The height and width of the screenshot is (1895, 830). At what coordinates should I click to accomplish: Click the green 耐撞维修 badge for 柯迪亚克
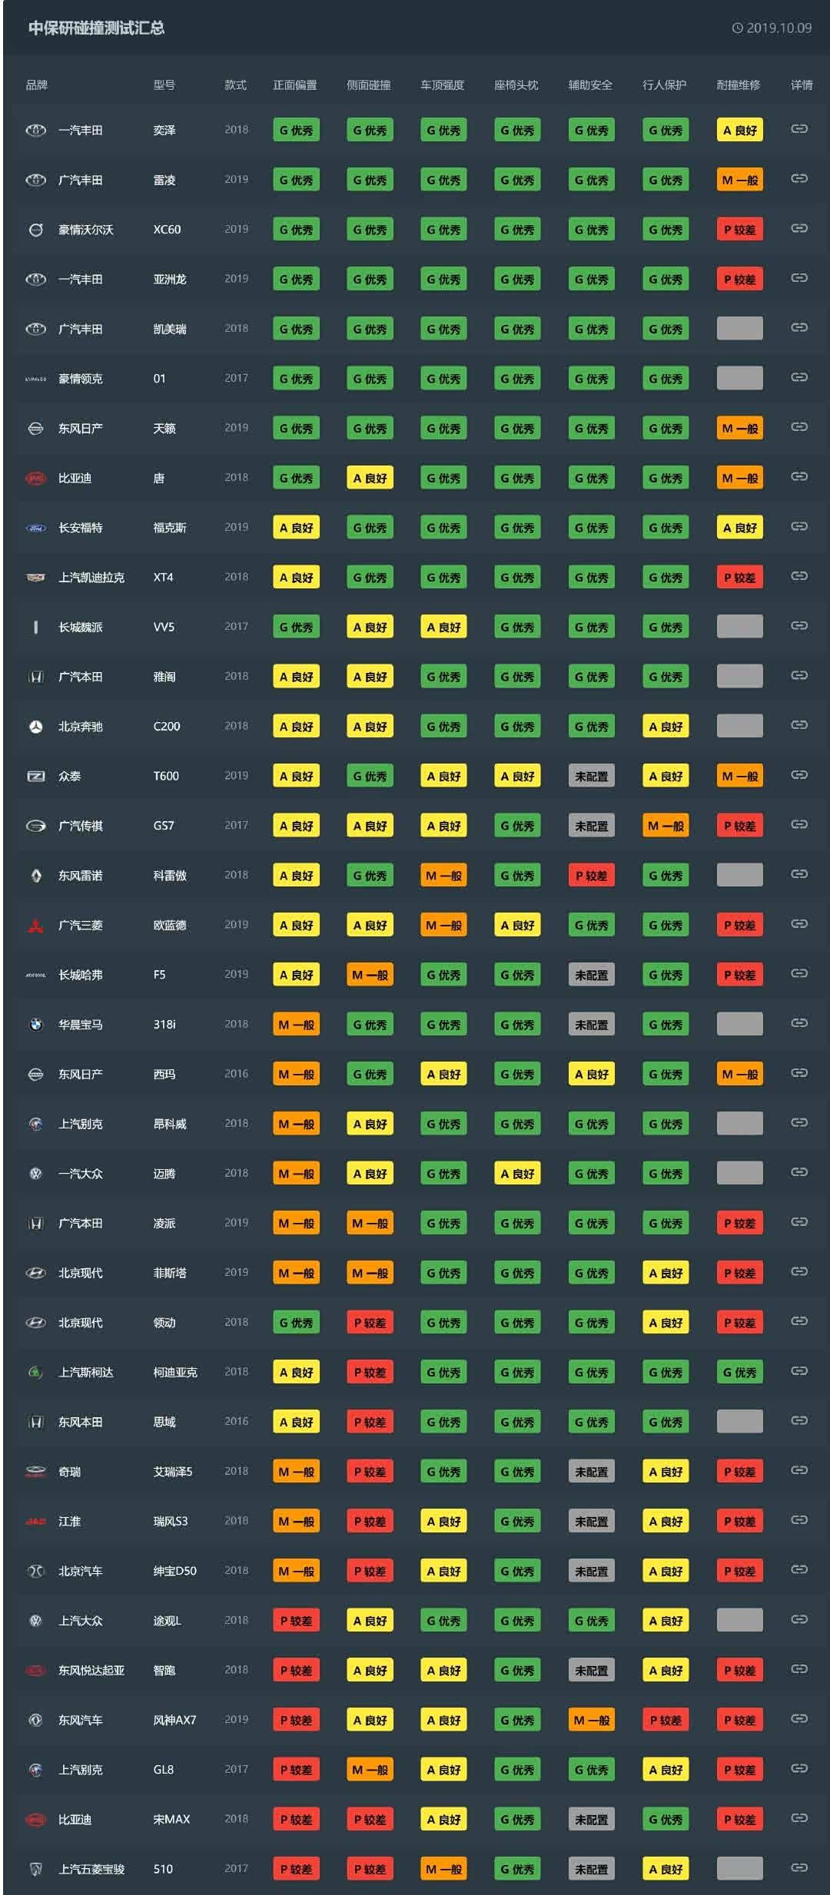pos(739,1373)
